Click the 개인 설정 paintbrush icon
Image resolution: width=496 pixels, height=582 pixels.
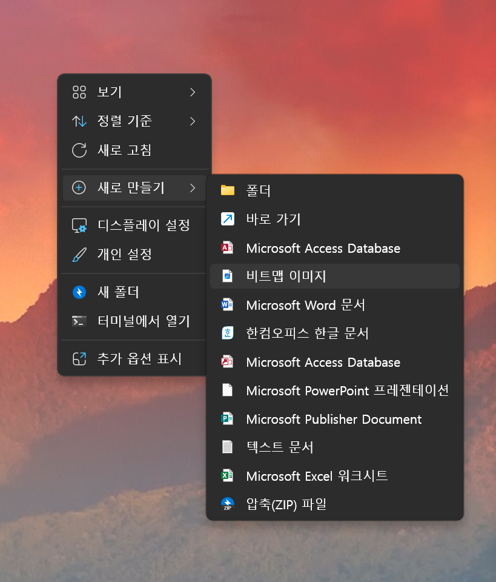click(79, 255)
